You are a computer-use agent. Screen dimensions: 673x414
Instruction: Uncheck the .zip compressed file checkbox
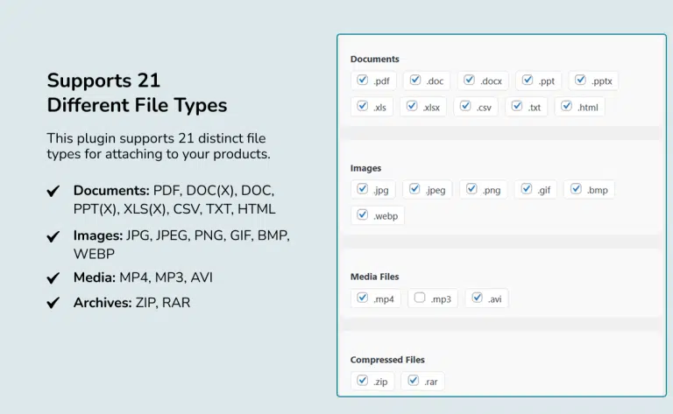coord(362,381)
